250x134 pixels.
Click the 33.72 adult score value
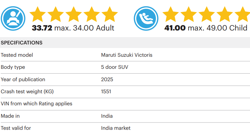[x=42, y=28]
